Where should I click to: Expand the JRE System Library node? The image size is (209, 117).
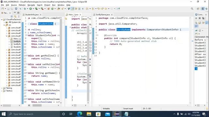[x=4, y=22]
